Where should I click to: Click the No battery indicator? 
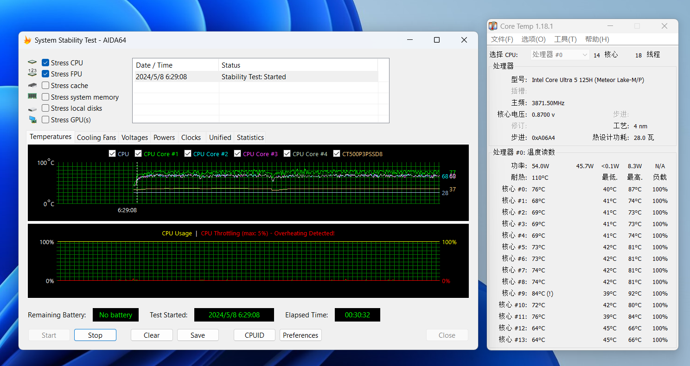pos(115,315)
